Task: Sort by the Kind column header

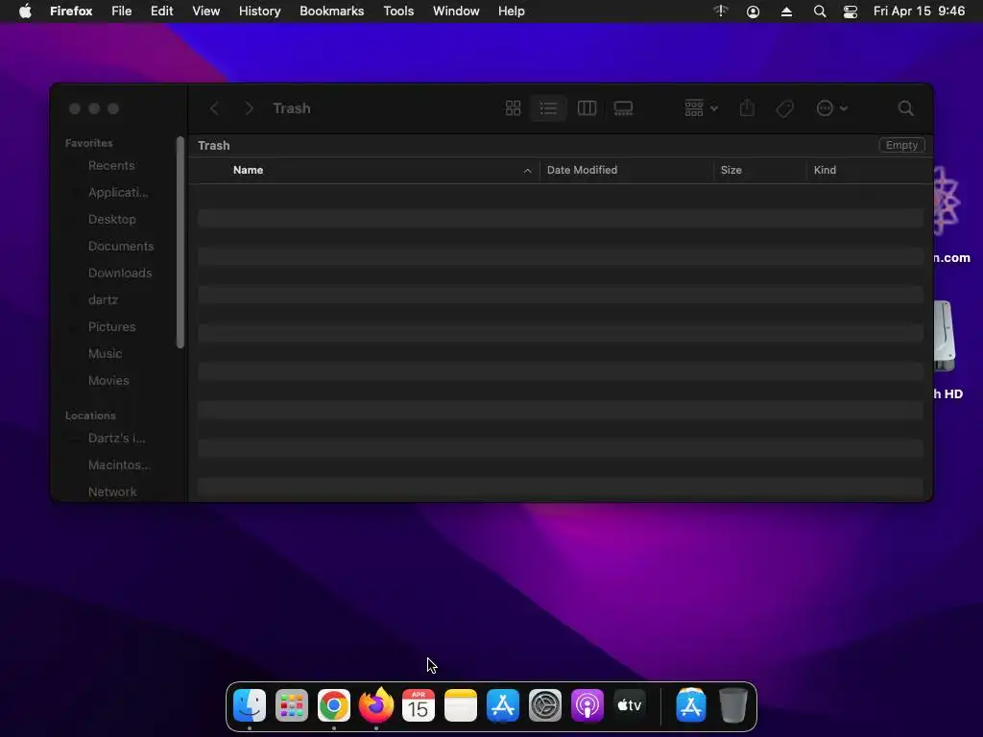Action: tap(825, 170)
